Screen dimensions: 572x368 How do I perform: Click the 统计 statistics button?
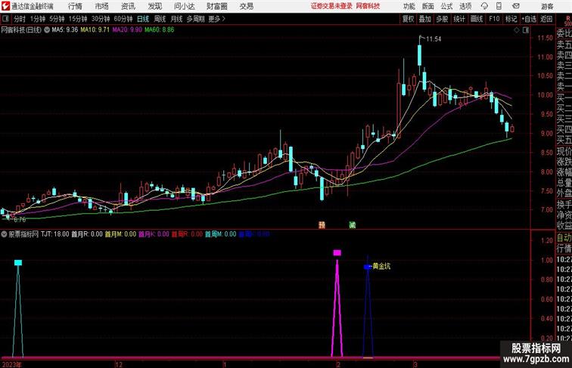click(x=459, y=19)
